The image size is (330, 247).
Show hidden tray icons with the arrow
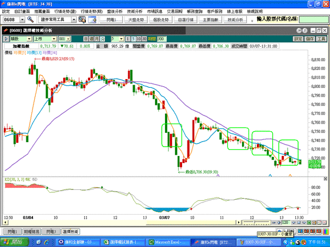click(x=286, y=242)
